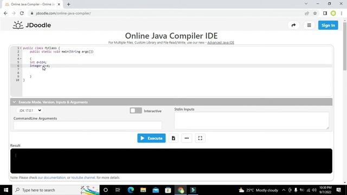Click code line 'int d=324;'
The image size is (347, 195).
(38, 62)
